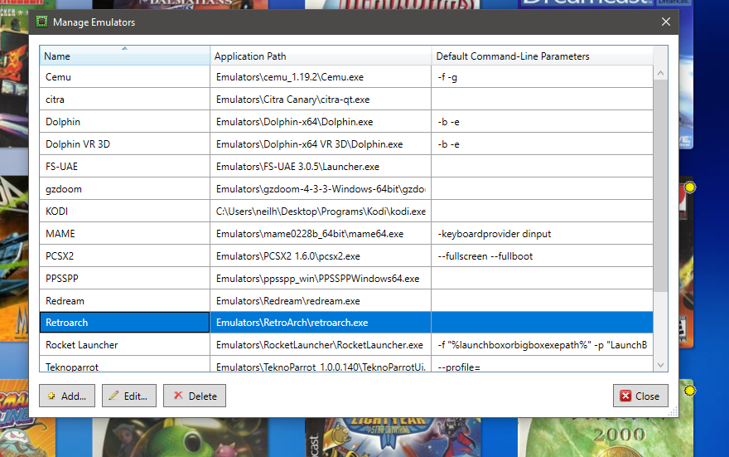Sort by Default Command-Line Parameters header
Viewport: 729px width, 457px height.
point(542,56)
